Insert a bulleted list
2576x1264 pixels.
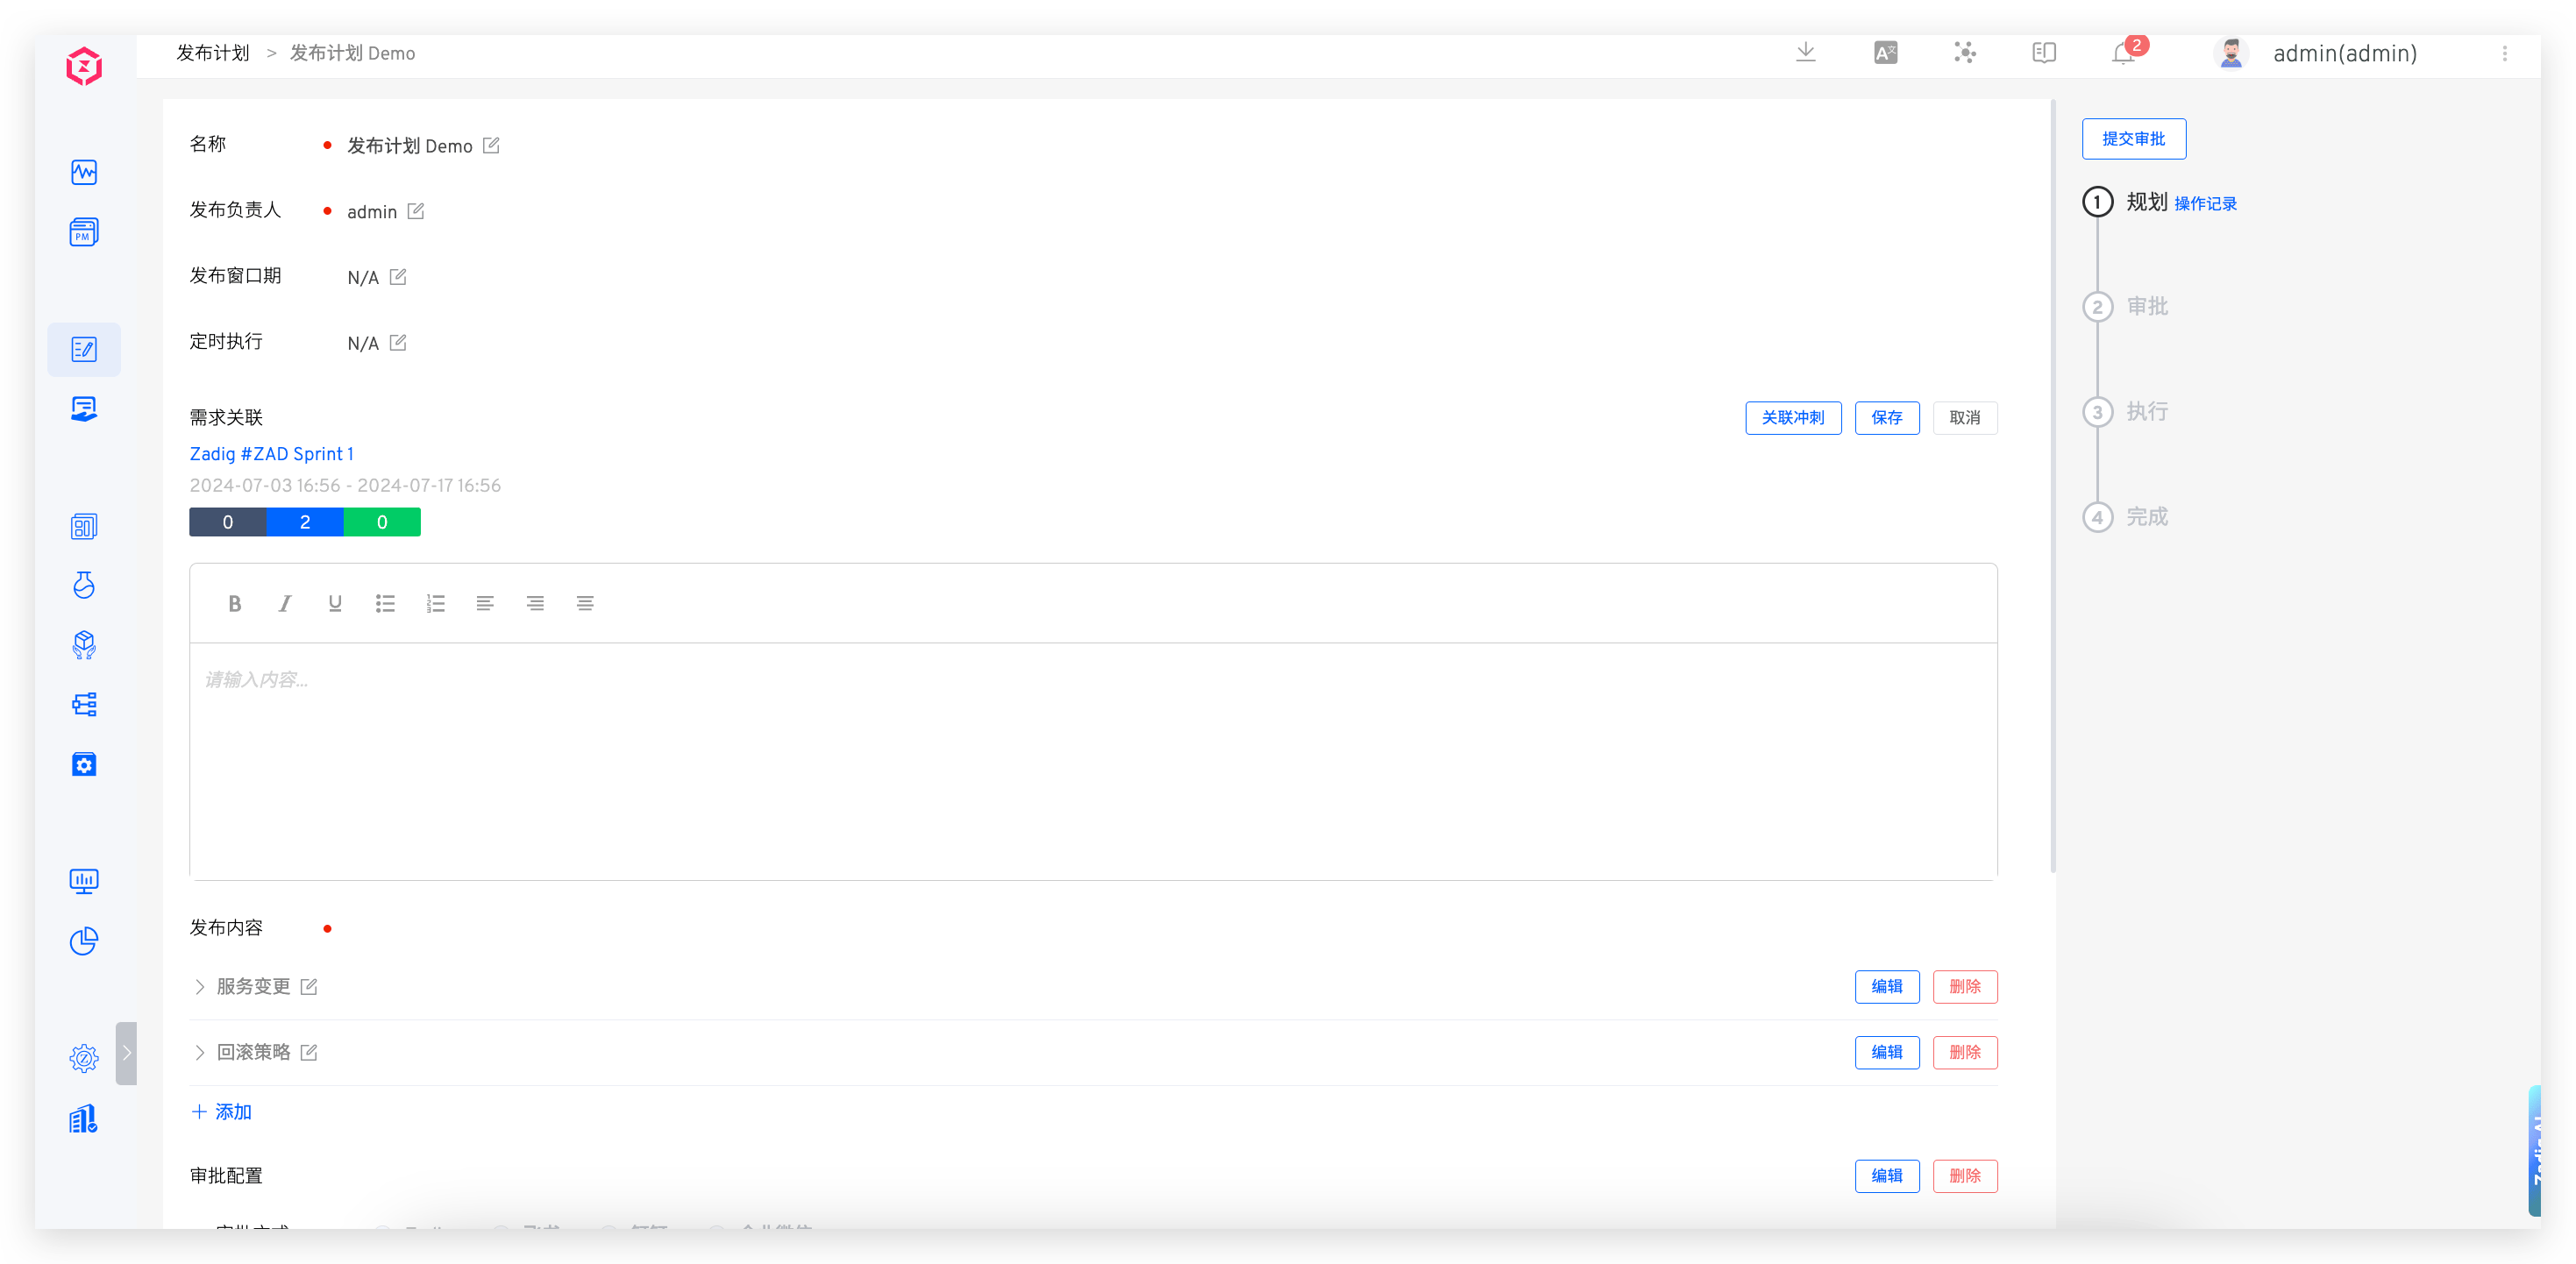click(385, 603)
